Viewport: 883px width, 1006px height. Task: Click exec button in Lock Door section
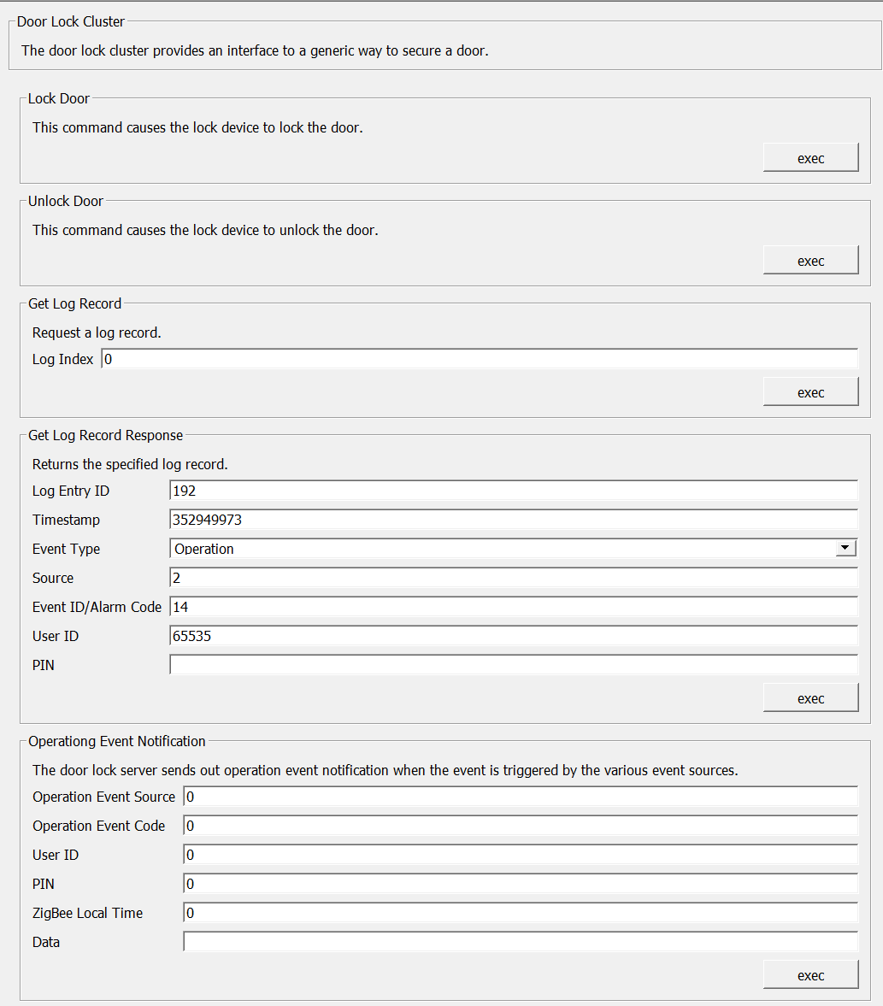coord(810,158)
